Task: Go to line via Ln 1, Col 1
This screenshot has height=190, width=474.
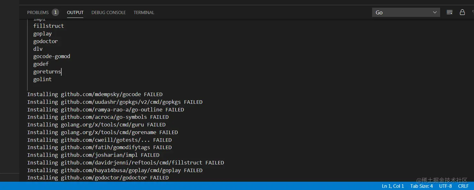Action: tap(393, 186)
